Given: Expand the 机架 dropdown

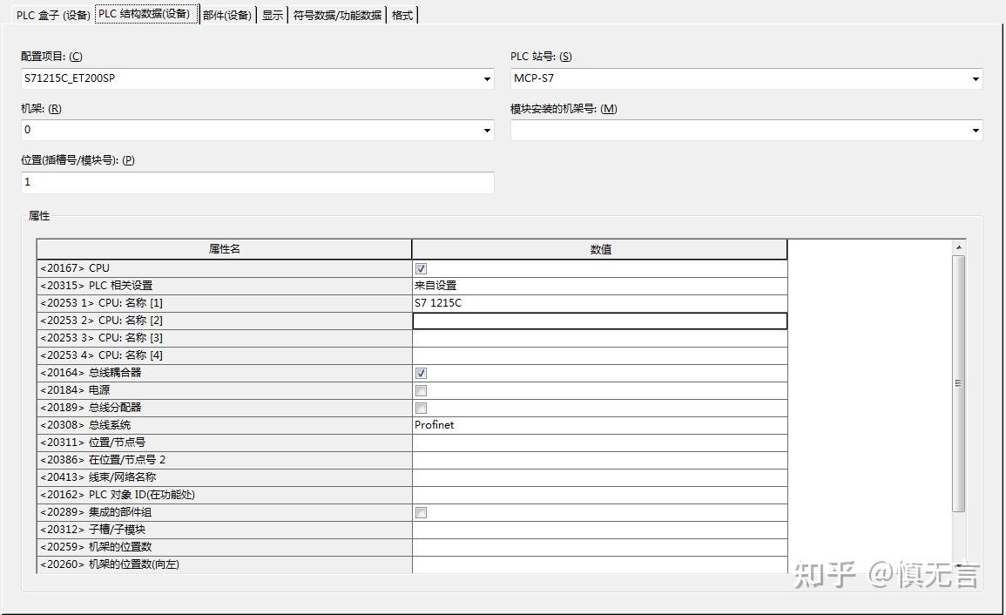Looking at the screenshot, I should [x=487, y=131].
